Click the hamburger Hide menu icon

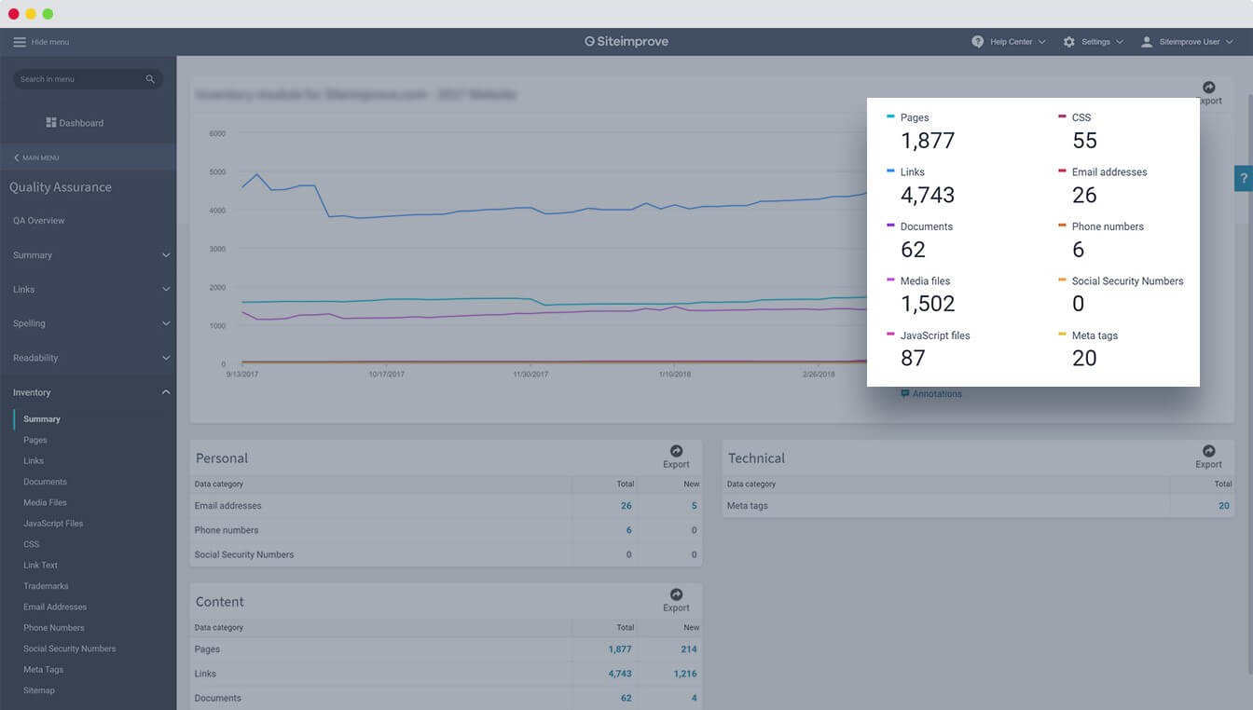click(20, 42)
